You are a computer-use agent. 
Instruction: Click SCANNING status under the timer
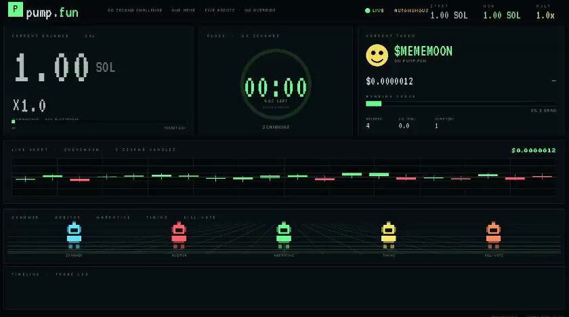pos(276,127)
